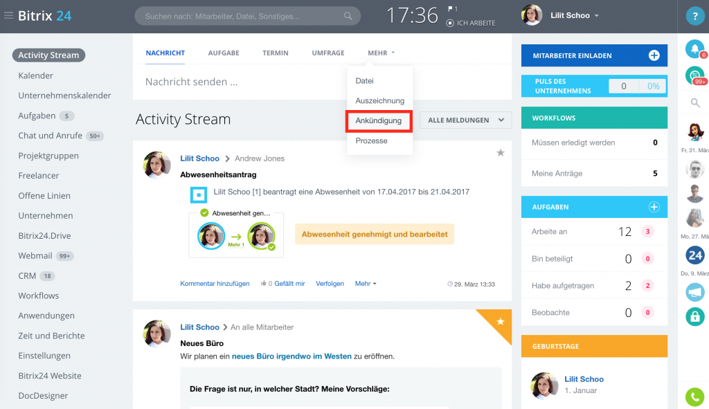Screen dimensions: 709x409
Task: Open Unternehmenskalender in left menu
Action: pyautogui.click(x=64, y=96)
